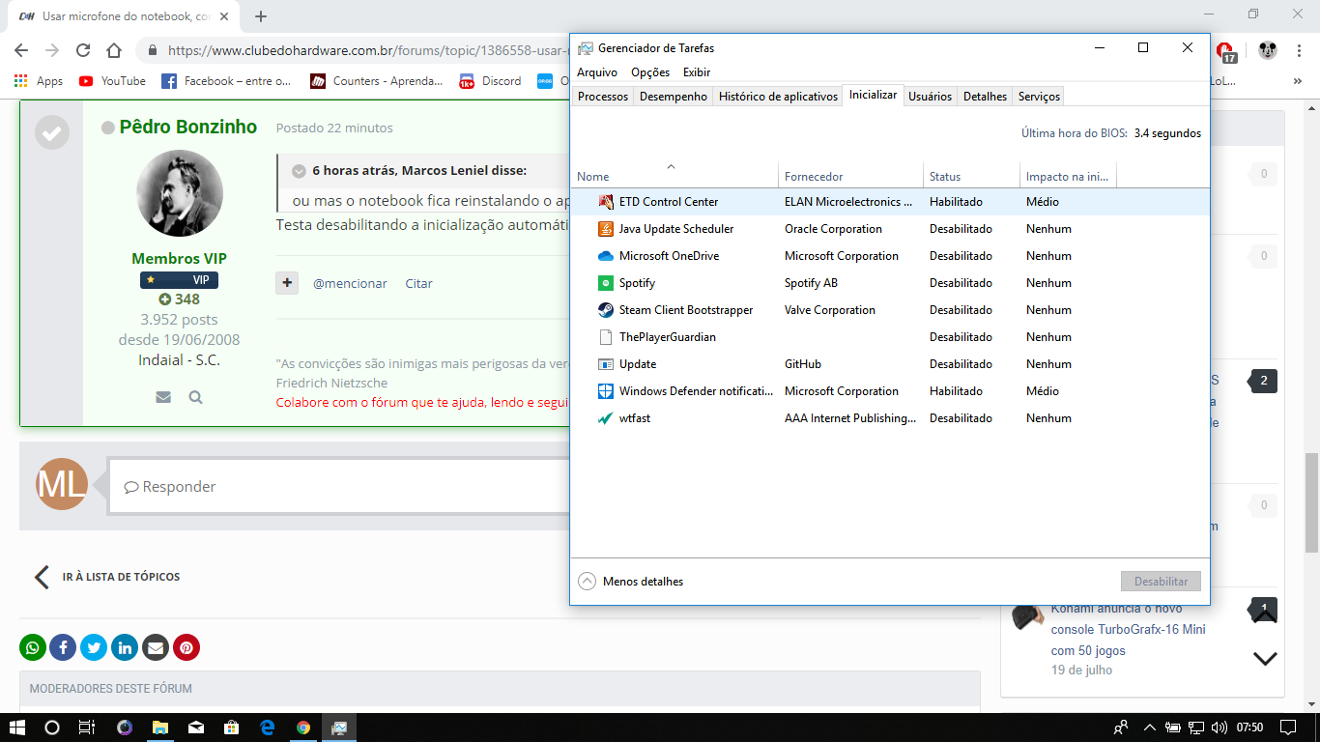Select the Steam Client Bootstrapper icon
Viewport: 1320px width, 742px height.
606,310
